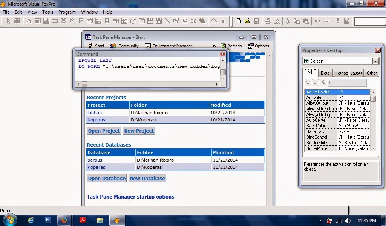Open the Window menu
386x226 pixels.
pos(89,12)
